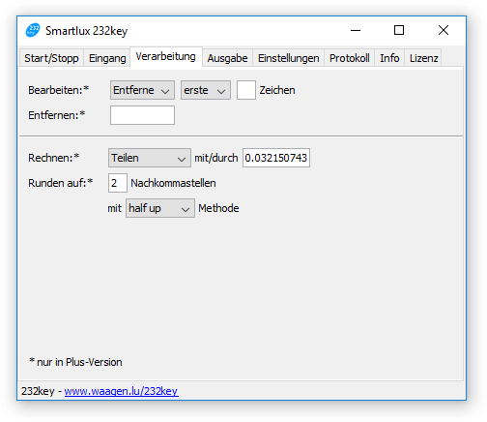487x422 pixels.
Task: Open the Einstellungen tab
Action: coord(289,58)
